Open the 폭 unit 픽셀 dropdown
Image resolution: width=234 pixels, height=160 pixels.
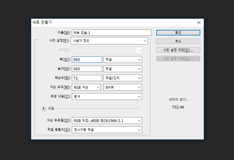coord(123,59)
